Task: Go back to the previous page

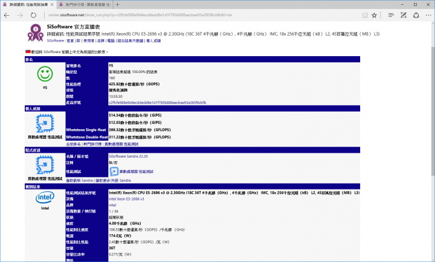Action: point(7,15)
